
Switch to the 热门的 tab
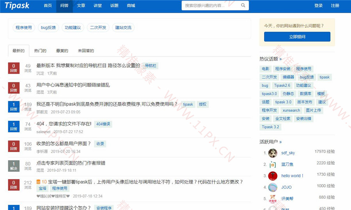tap(40, 51)
